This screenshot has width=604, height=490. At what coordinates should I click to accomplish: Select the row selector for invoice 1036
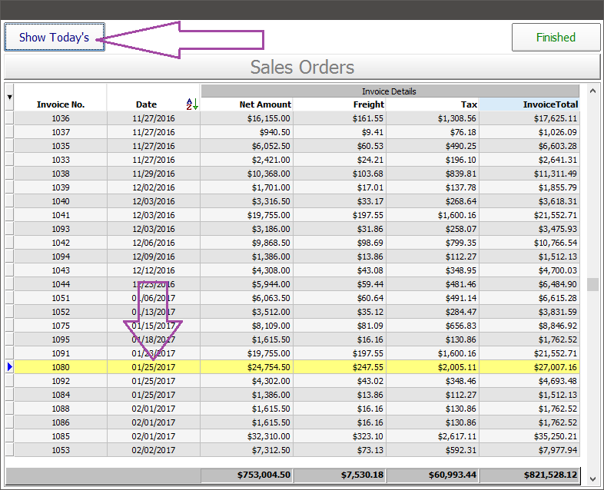(9, 118)
